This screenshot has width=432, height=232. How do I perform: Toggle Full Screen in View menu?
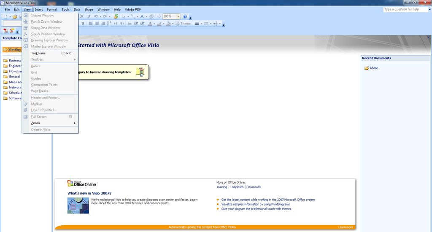(x=50, y=117)
